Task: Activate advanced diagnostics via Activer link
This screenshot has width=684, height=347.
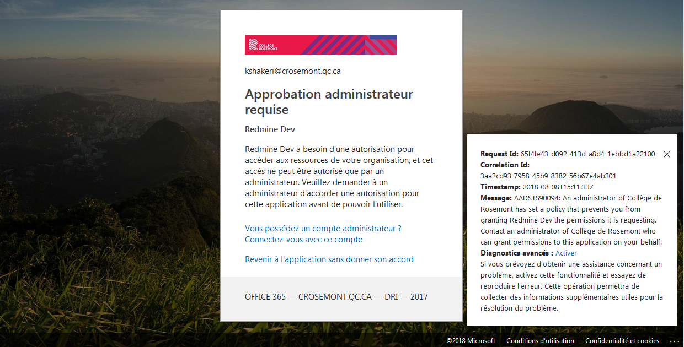Action: pyautogui.click(x=566, y=253)
